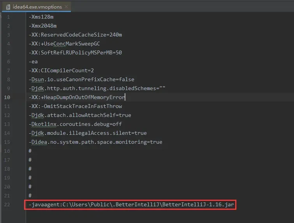The width and height of the screenshot is (294, 223).
Task: Click the file icon on idea64.exe.vmoptions tab
Action: pyautogui.click(x=8, y=7)
